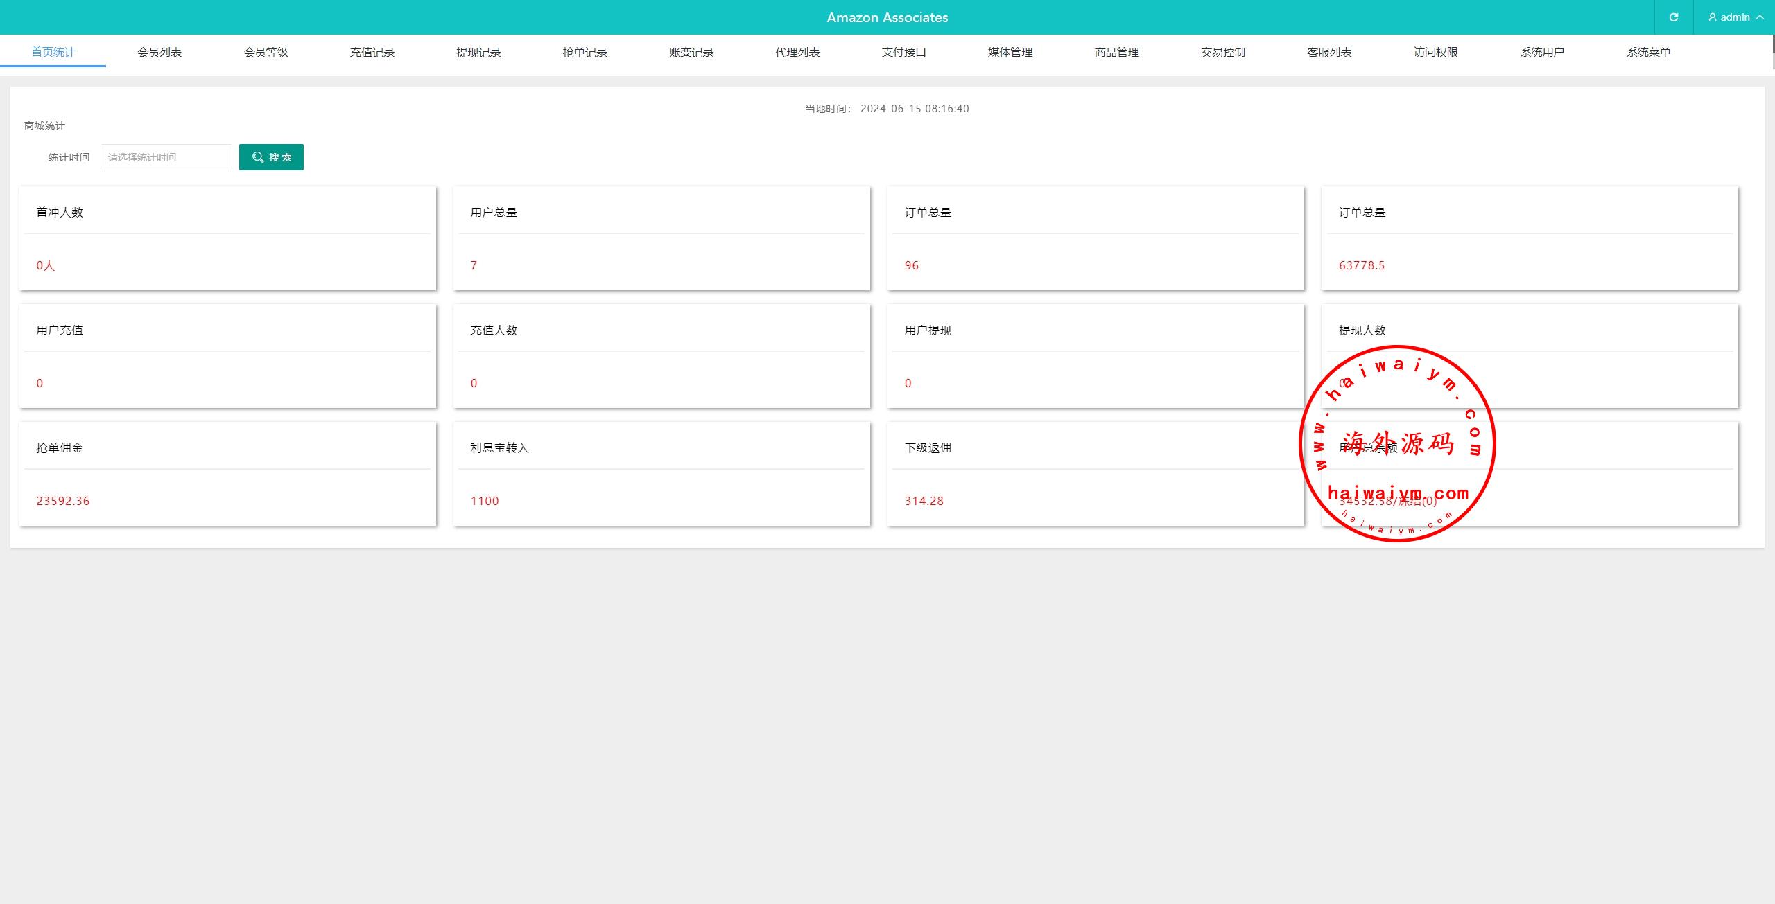Image resolution: width=1775 pixels, height=904 pixels.
Task: Open the 首页统计 tab
Action: click(x=53, y=52)
